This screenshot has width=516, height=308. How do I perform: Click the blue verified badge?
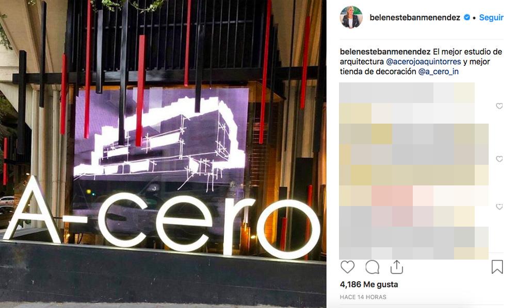pos(466,18)
